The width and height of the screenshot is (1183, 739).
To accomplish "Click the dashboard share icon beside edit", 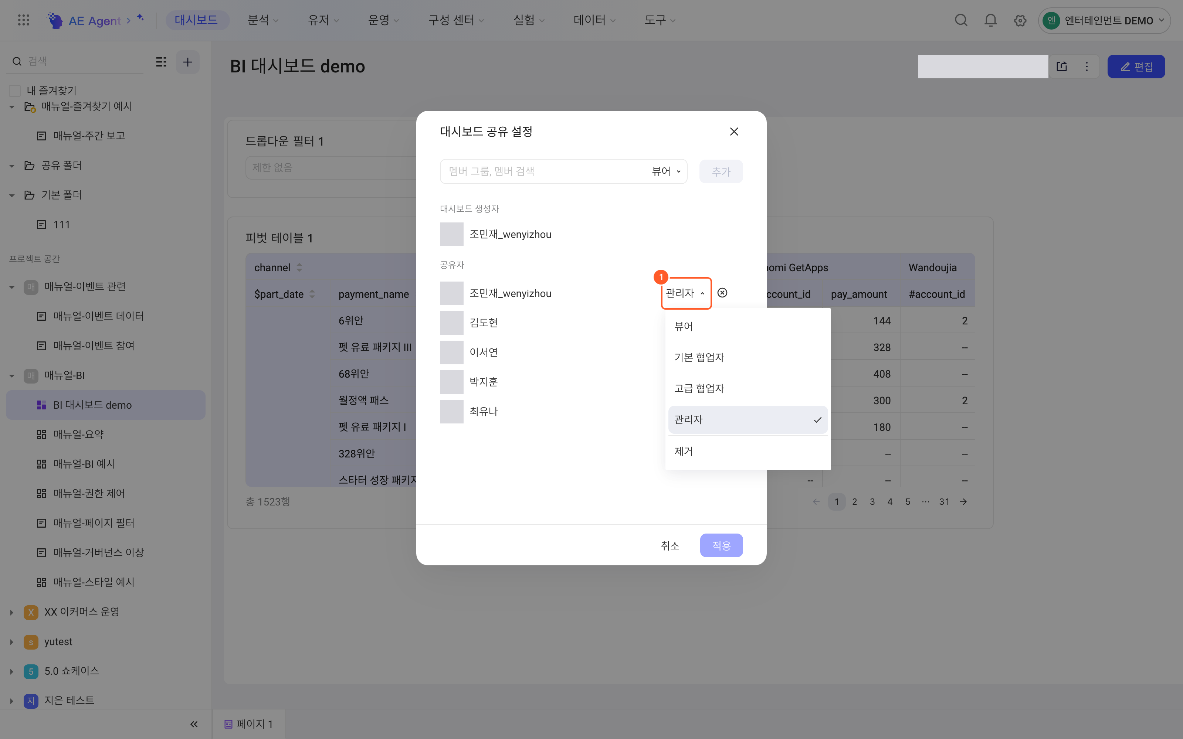I will click(1062, 67).
